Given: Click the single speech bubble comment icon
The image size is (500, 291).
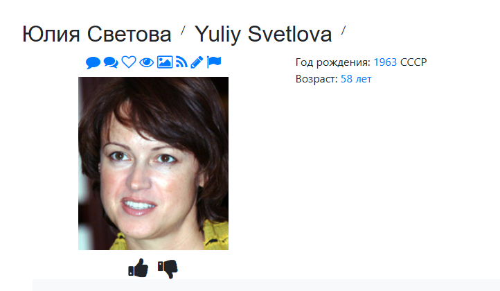Looking at the screenshot, I should pyautogui.click(x=93, y=62).
